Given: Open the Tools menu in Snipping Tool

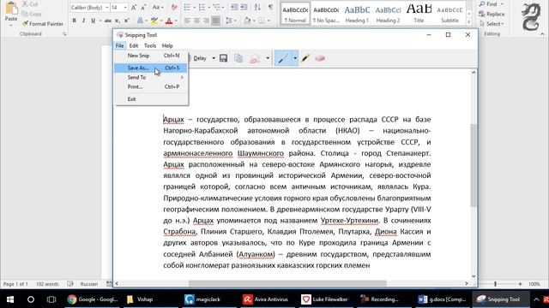Looking at the screenshot, I should tap(150, 45).
